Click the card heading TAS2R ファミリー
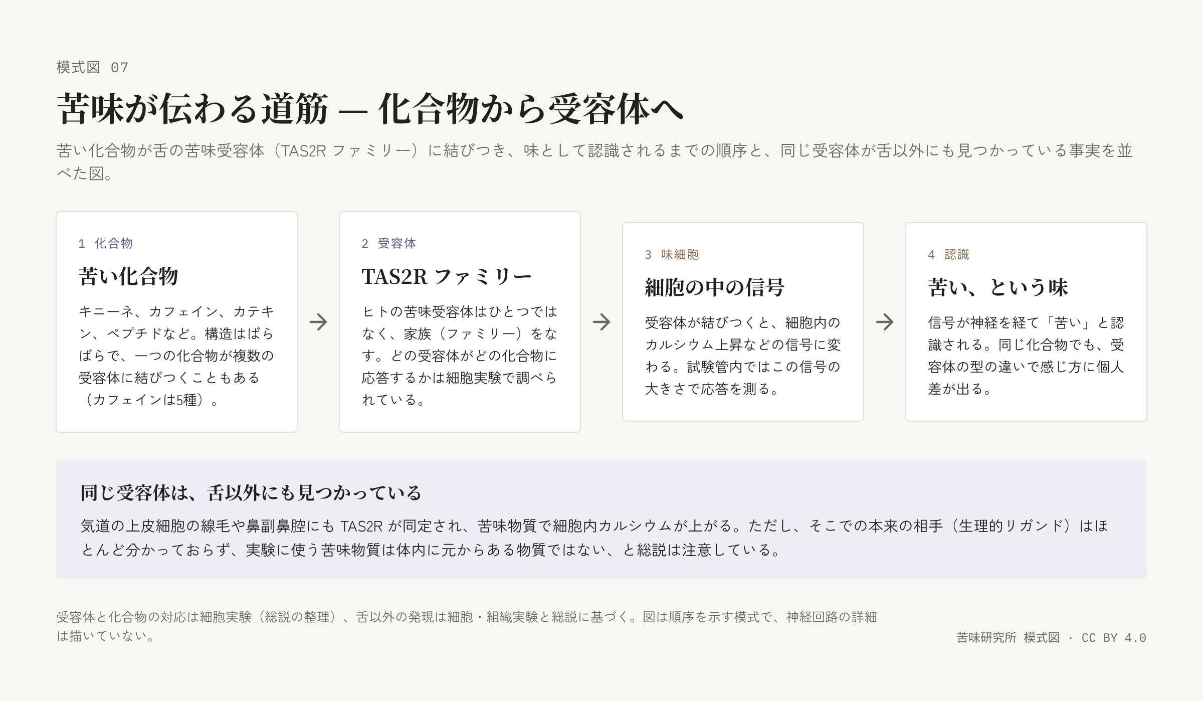The height and width of the screenshot is (701, 1203). [x=447, y=276]
